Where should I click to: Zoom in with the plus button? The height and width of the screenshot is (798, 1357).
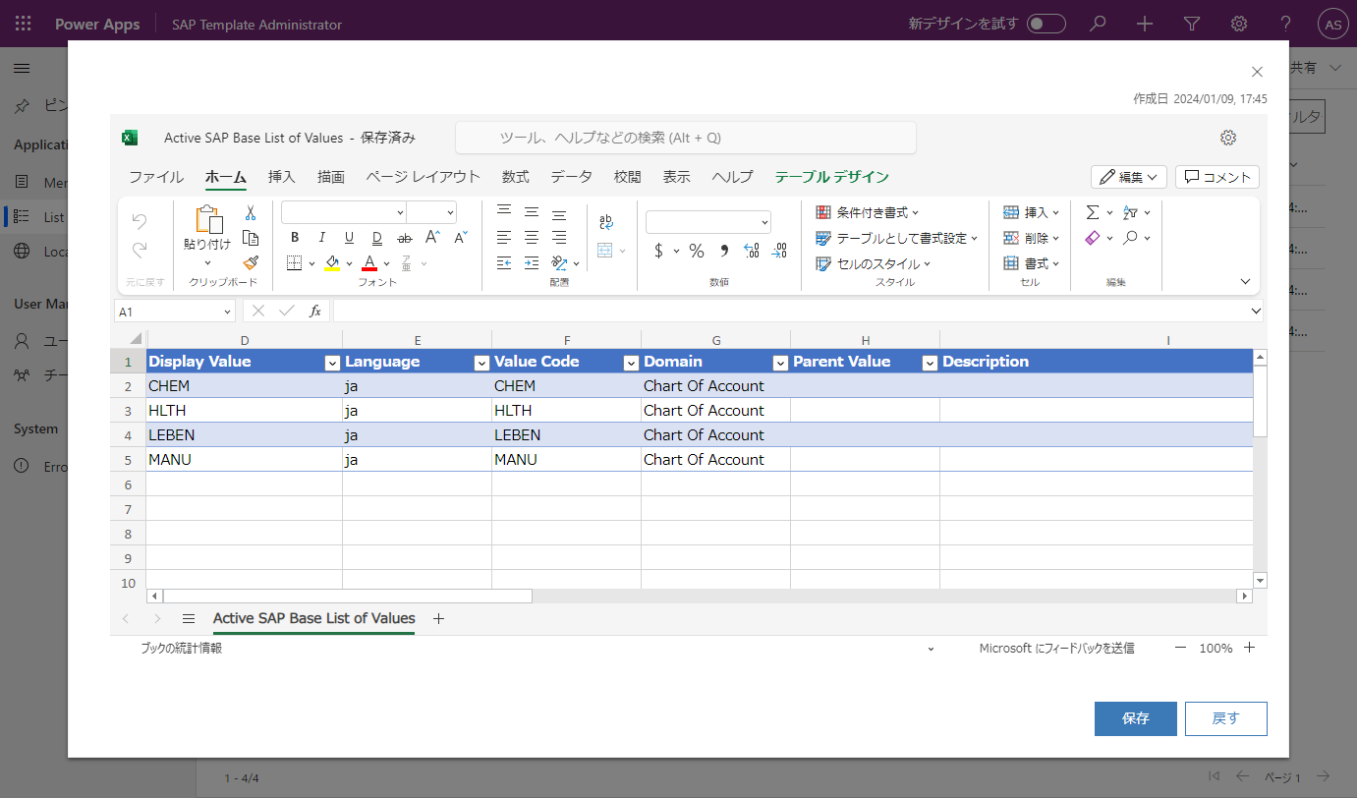(x=1250, y=649)
